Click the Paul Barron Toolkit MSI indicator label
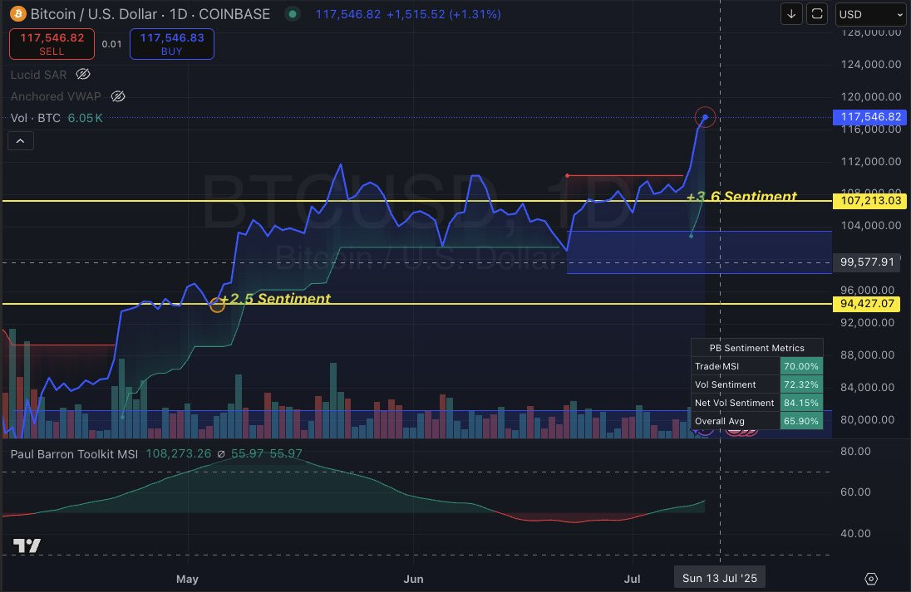Image resolution: width=911 pixels, height=592 pixels. coord(74,454)
